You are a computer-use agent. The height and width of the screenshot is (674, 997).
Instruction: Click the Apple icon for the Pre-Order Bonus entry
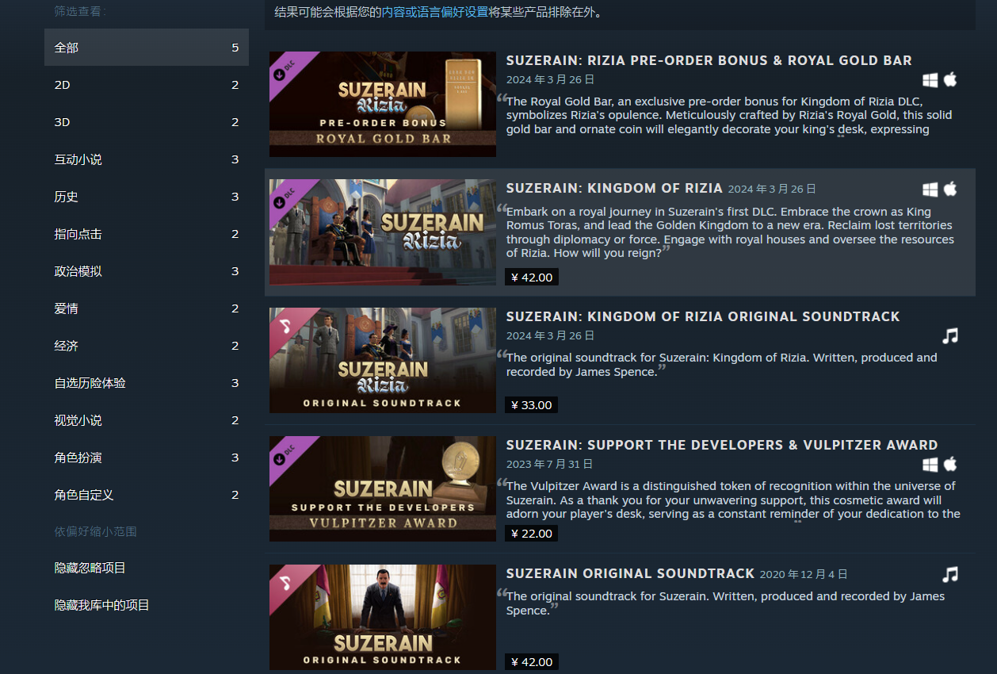(x=950, y=79)
